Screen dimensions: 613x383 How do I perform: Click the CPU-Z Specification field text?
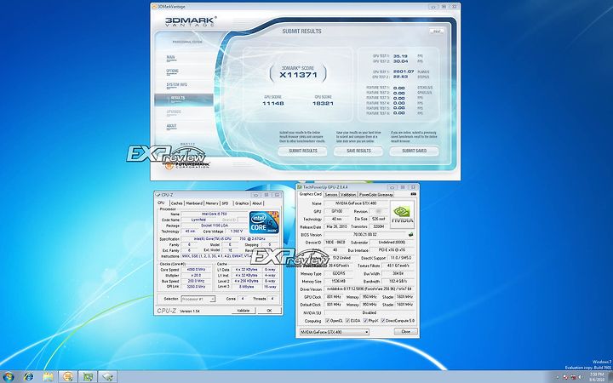tap(231, 239)
